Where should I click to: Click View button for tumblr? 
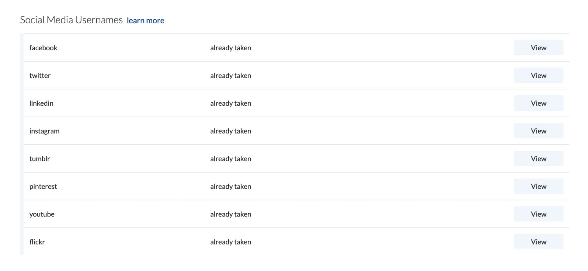point(538,159)
